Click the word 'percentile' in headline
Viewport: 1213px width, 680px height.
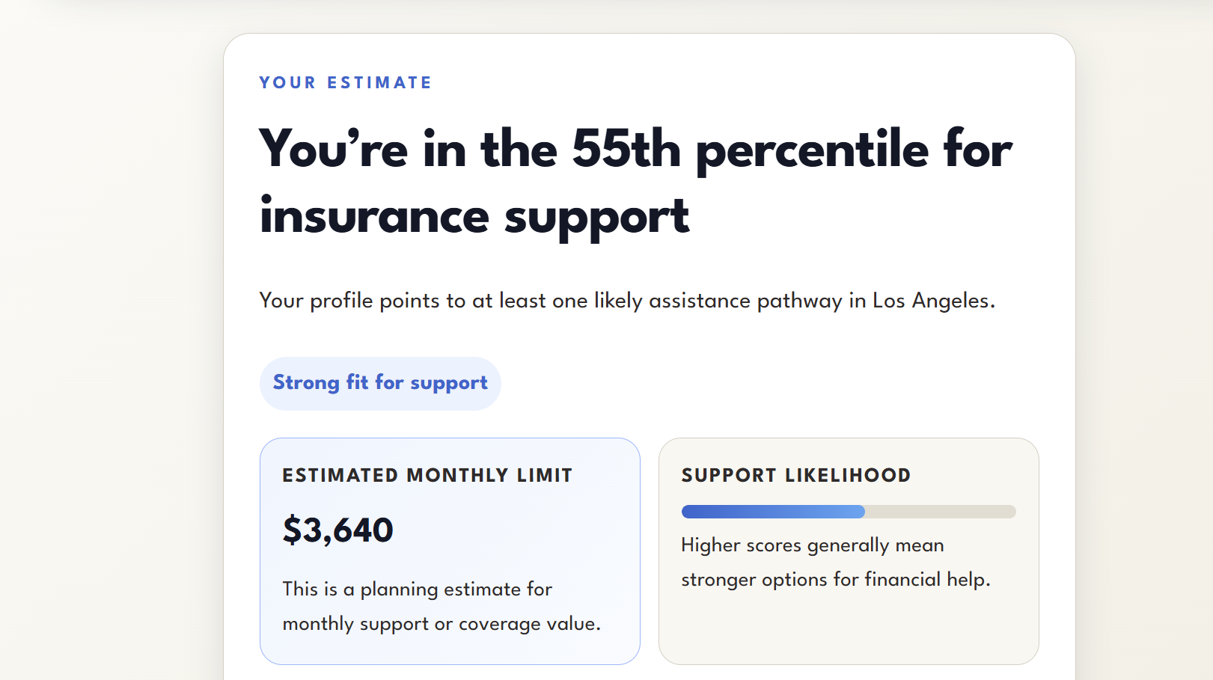point(813,150)
